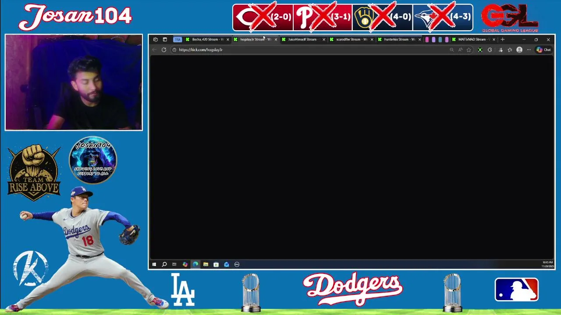Click the LA Dodgers logo at bottom

[x=182, y=289]
